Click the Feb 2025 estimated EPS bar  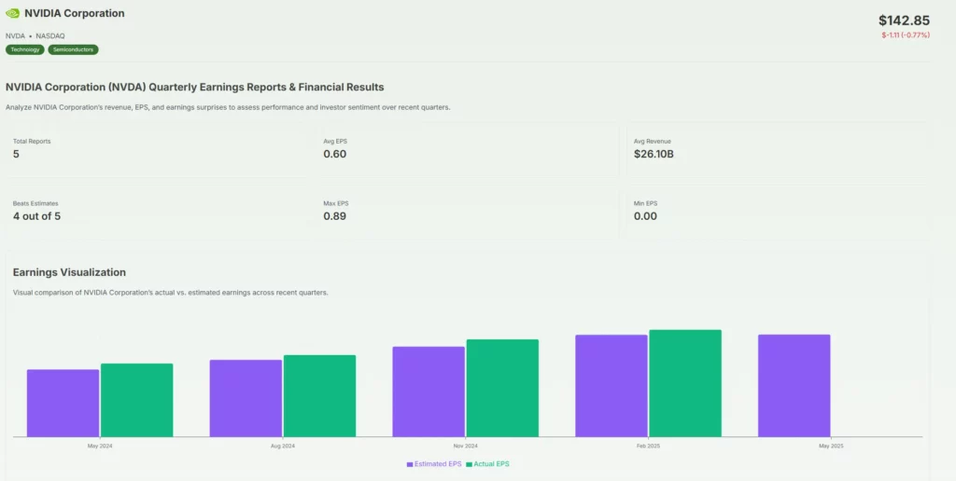click(611, 385)
